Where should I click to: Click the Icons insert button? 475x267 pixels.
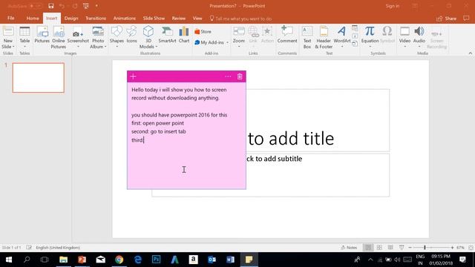click(132, 35)
